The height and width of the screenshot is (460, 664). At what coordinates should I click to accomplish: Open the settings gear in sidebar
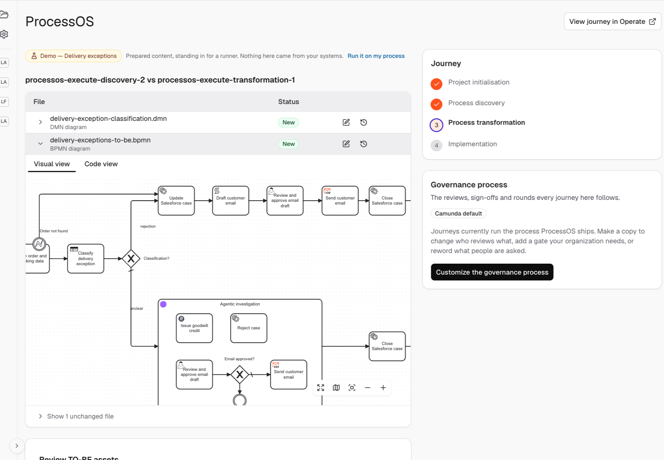[x=4, y=34]
